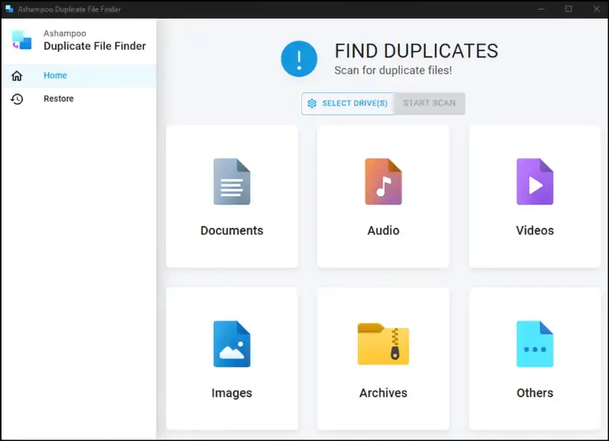609x441 pixels.
Task: Select the Archives zipped folder icon
Action: click(x=383, y=344)
